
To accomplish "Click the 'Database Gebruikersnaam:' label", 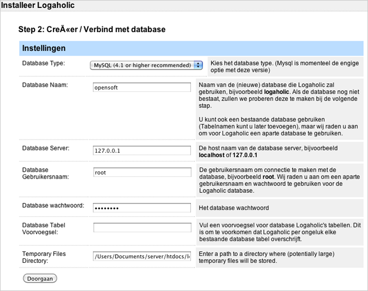I will click(45, 173).
